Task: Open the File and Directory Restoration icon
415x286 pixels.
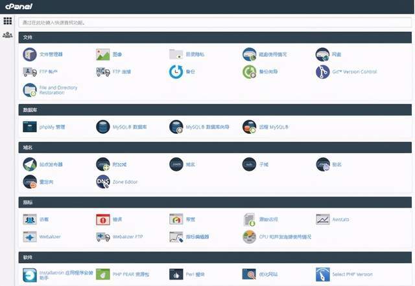Action: point(30,90)
